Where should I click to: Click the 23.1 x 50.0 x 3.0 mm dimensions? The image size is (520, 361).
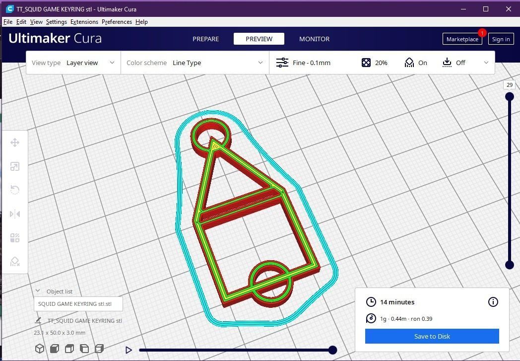click(60, 333)
